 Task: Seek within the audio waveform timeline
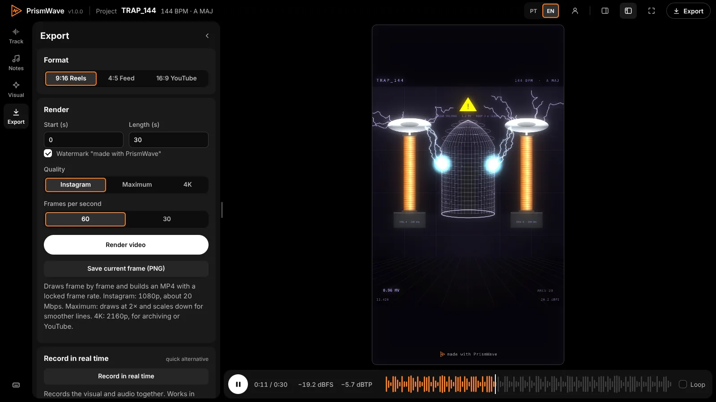528,384
